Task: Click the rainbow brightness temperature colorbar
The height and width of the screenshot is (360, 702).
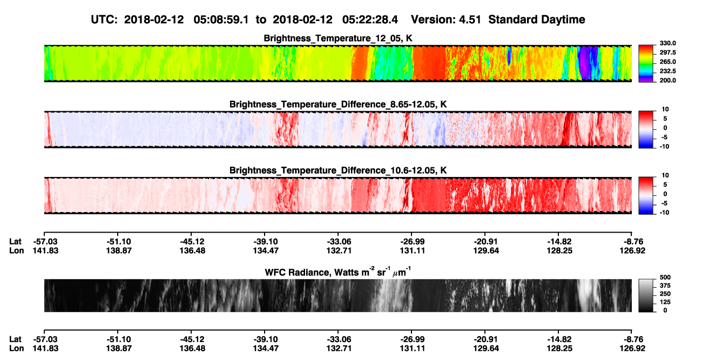Action: click(x=647, y=64)
